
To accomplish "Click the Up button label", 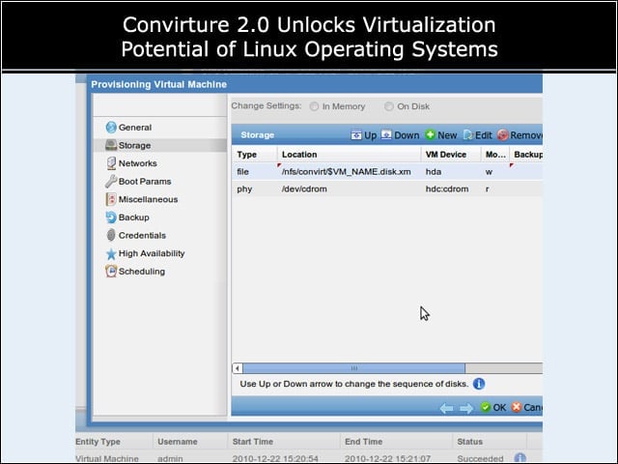I will pos(370,135).
